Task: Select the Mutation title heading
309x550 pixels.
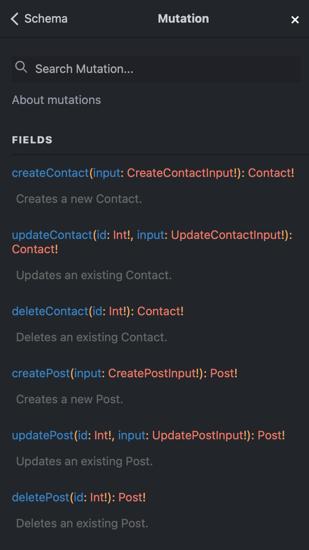Action: pos(183,18)
